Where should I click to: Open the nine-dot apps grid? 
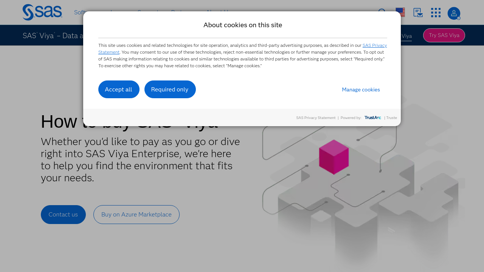point(436,12)
